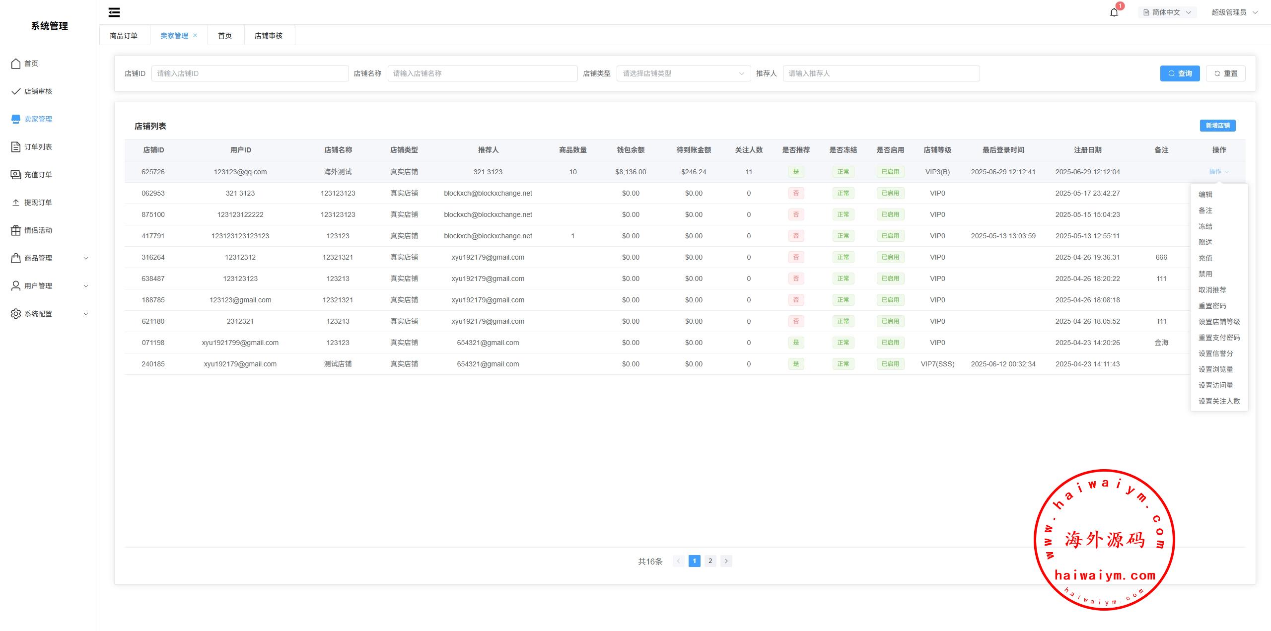Image resolution: width=1271 pixels, height=631 pixels.
Task: Click the 首页 home icon in sidebar
Action: tap(16, 64)
